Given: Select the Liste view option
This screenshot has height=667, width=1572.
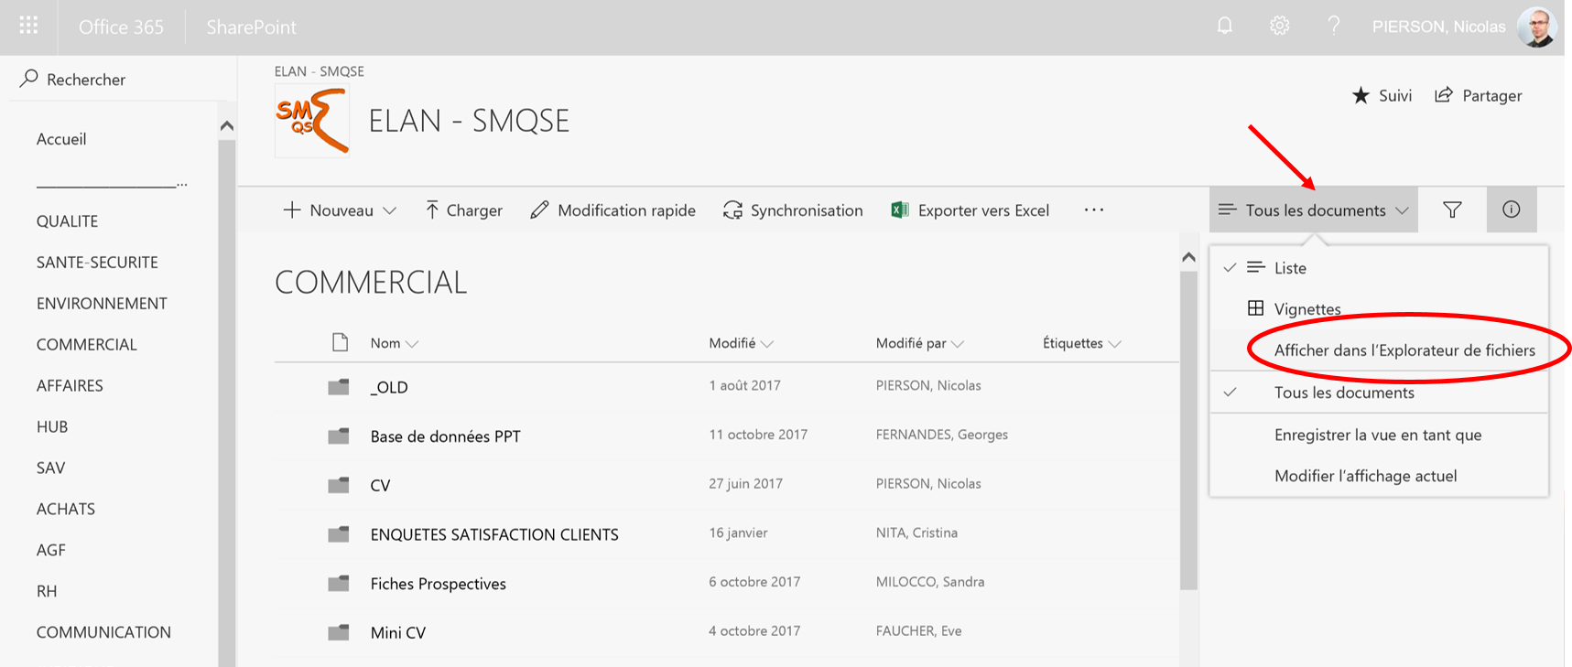Looking at the screenshot, I should (1289, 268).
